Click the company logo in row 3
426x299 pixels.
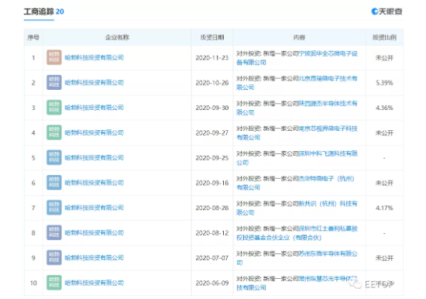[x=54, y=108]
